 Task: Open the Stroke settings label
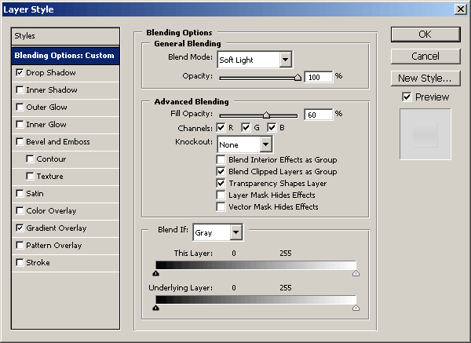point(38,262)
